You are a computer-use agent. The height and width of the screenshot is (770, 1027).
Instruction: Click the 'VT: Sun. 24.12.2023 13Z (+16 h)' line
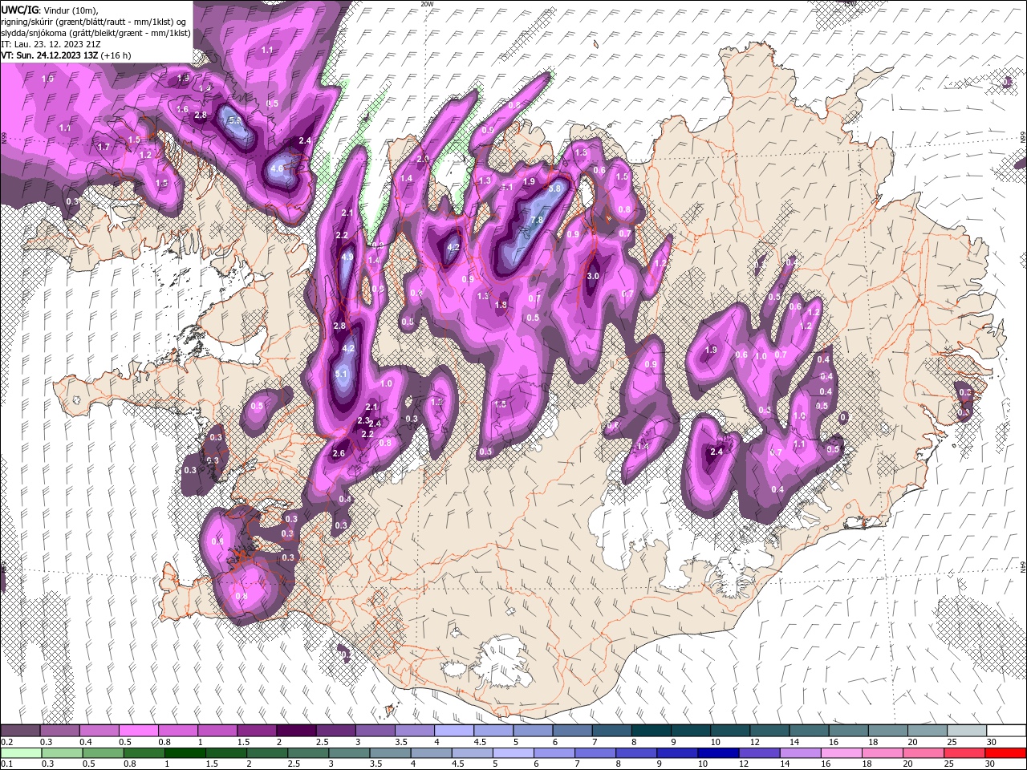pyautogui.click(x=66, y=56)
